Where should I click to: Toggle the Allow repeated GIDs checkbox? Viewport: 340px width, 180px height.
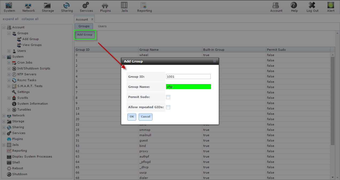(168, 107)
